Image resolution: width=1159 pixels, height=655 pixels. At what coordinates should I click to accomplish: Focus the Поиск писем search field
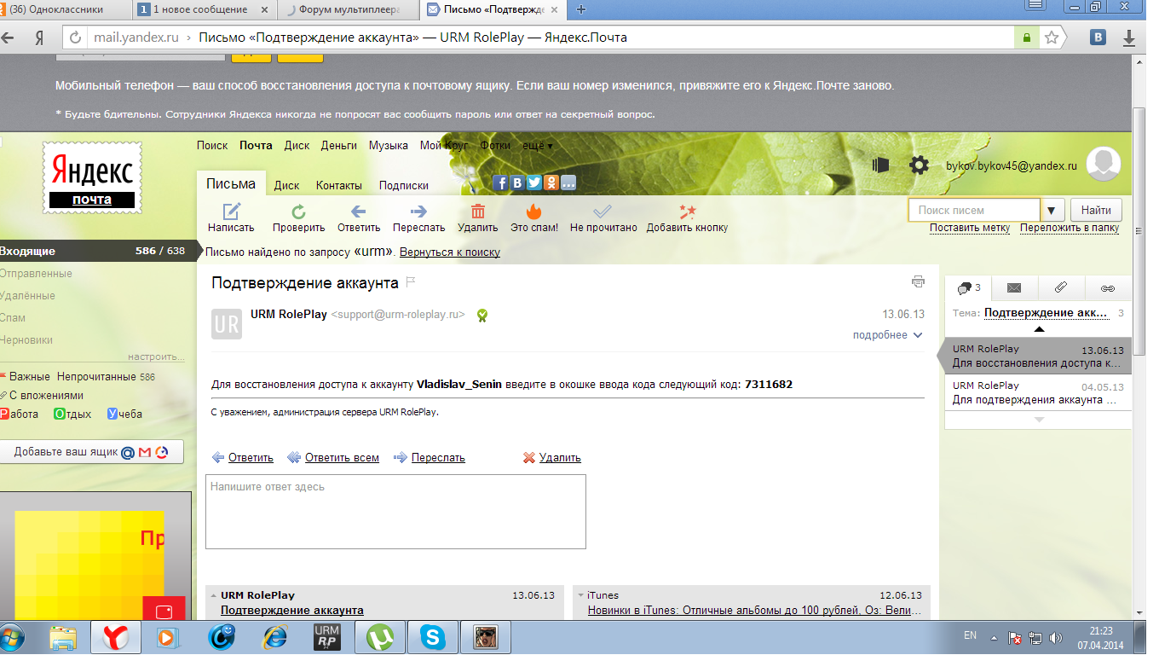(975, 210)
